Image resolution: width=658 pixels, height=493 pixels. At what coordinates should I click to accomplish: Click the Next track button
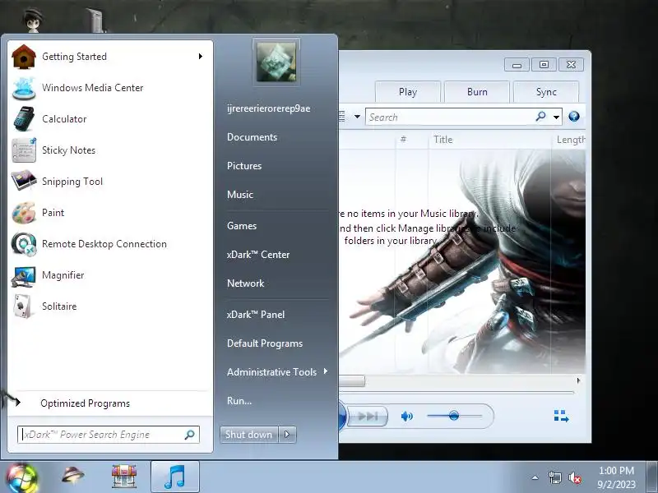pos(368,416)
